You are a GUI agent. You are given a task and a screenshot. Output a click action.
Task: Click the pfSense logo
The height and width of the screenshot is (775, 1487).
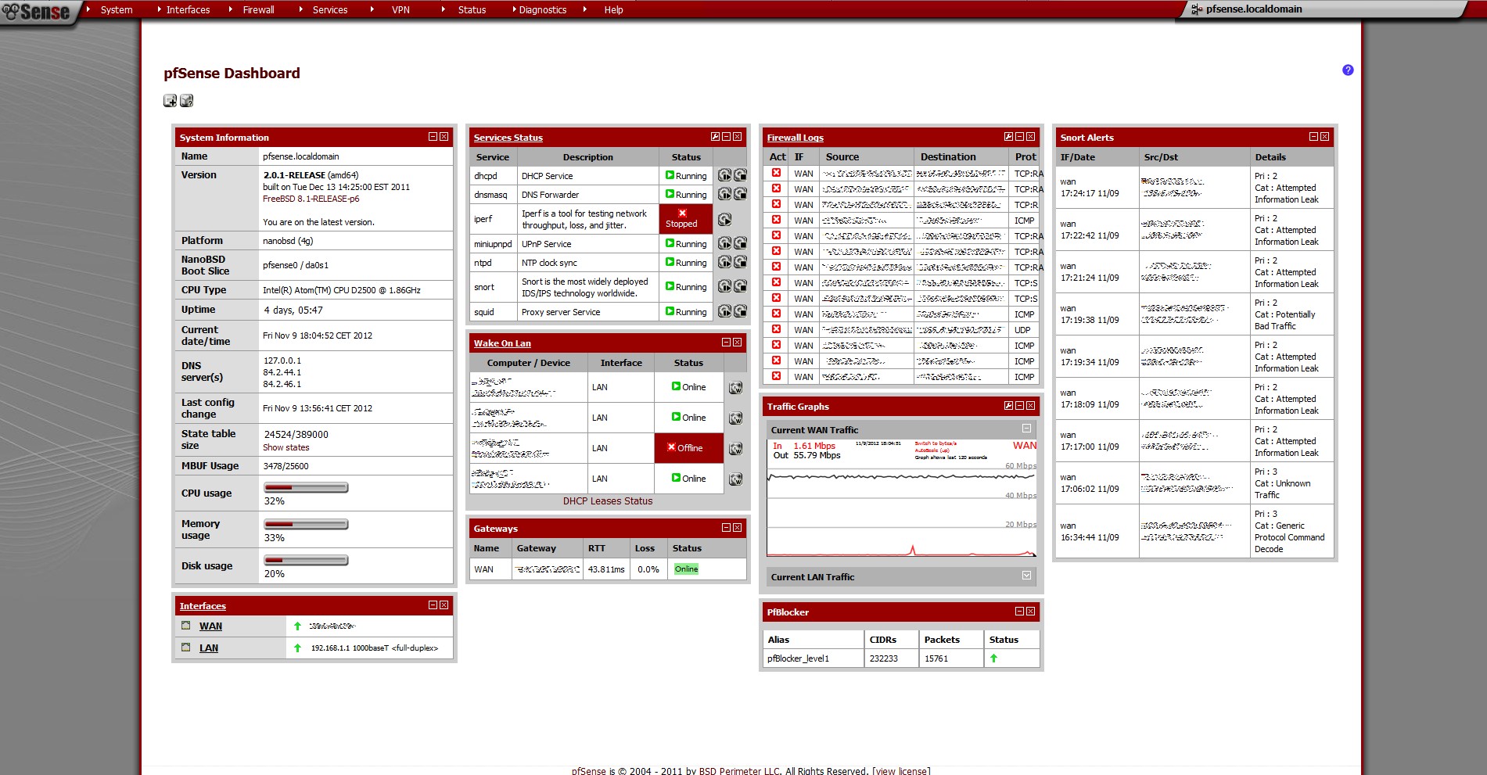(37, 11)
